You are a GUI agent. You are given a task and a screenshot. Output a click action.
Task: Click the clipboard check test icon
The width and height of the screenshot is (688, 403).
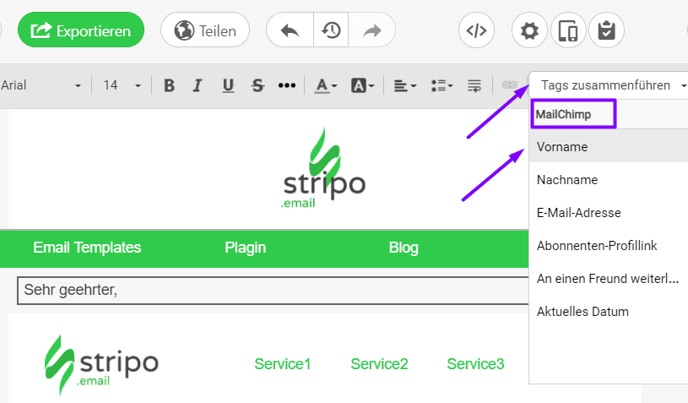[606, 31]
